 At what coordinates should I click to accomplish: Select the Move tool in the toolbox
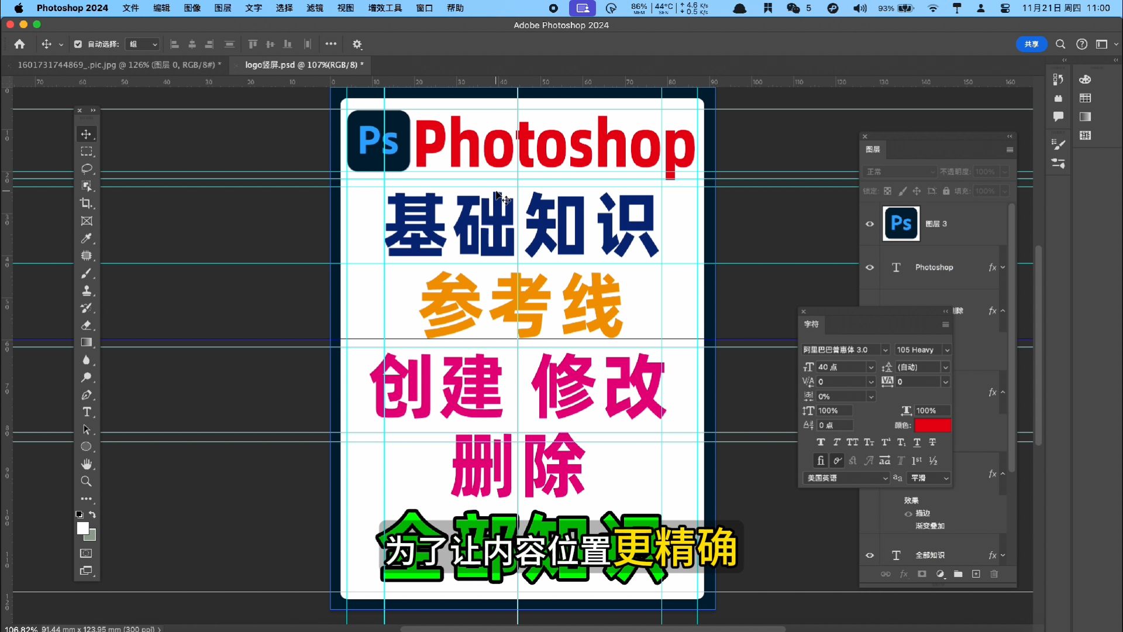87,134
